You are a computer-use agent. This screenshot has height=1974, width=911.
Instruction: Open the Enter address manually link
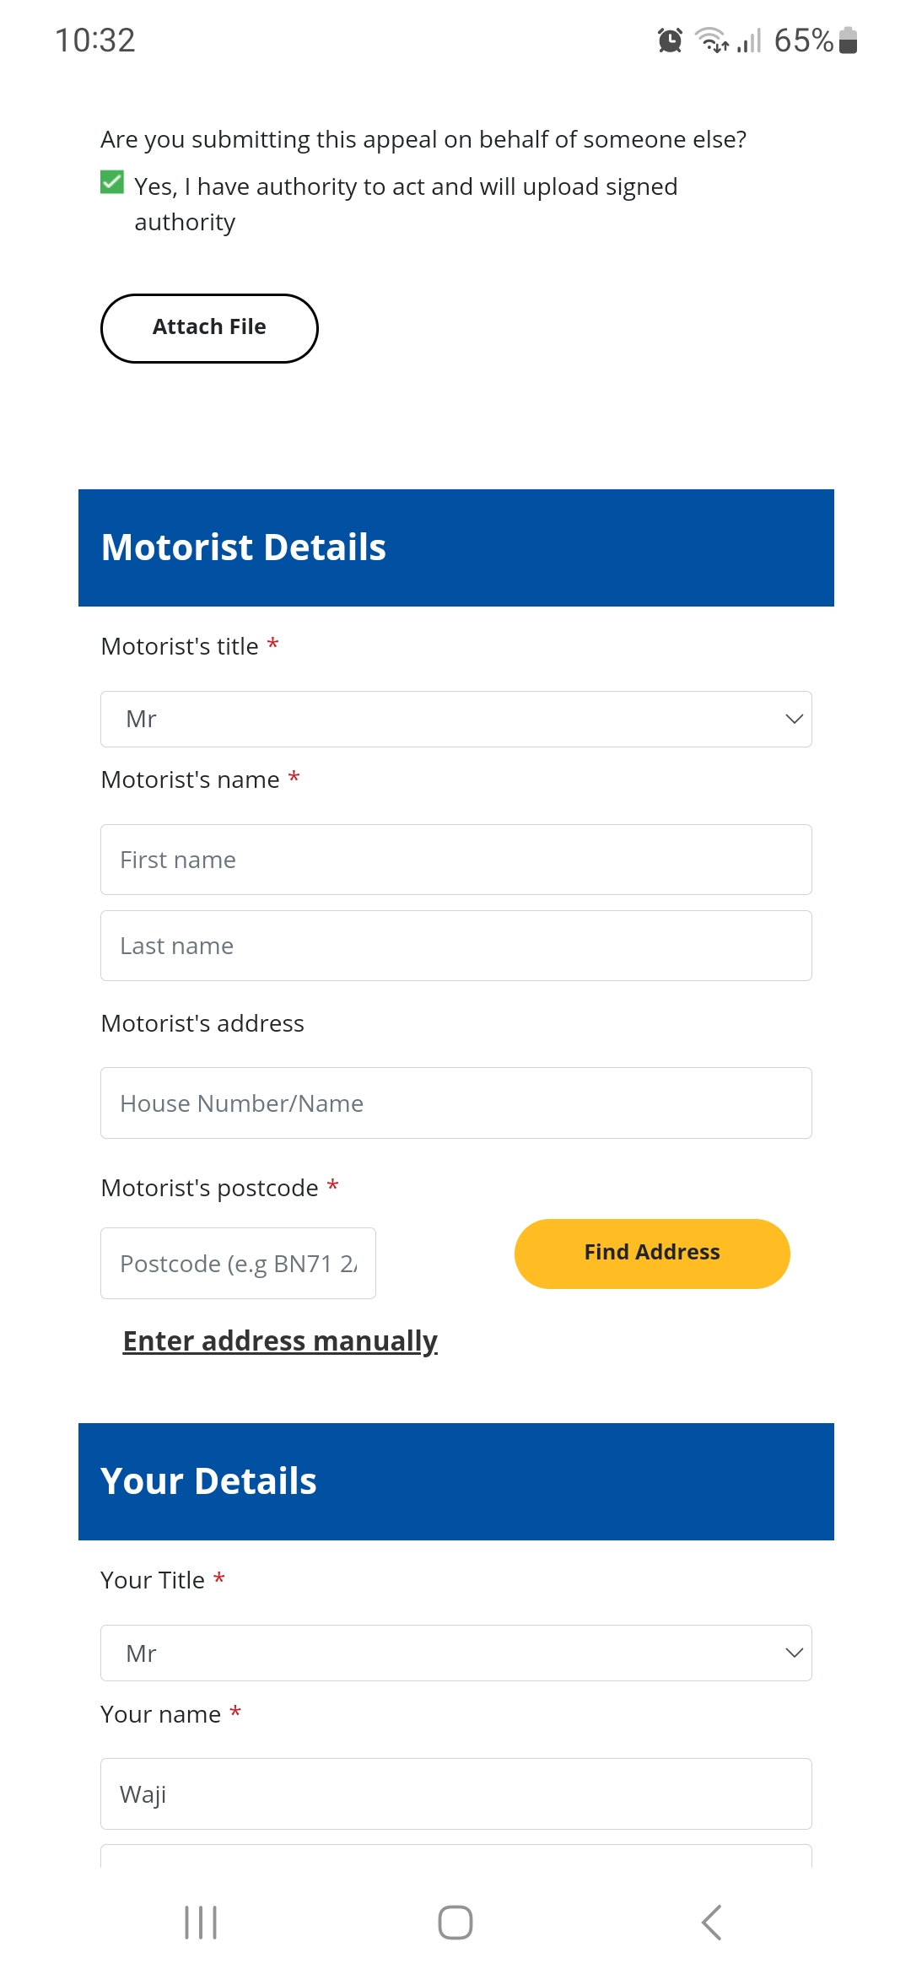(280, 1340)
